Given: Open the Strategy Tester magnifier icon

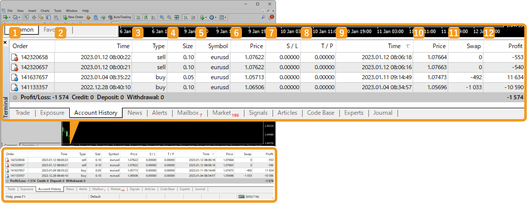Looking at the screenshot, I should click(56, 17).
